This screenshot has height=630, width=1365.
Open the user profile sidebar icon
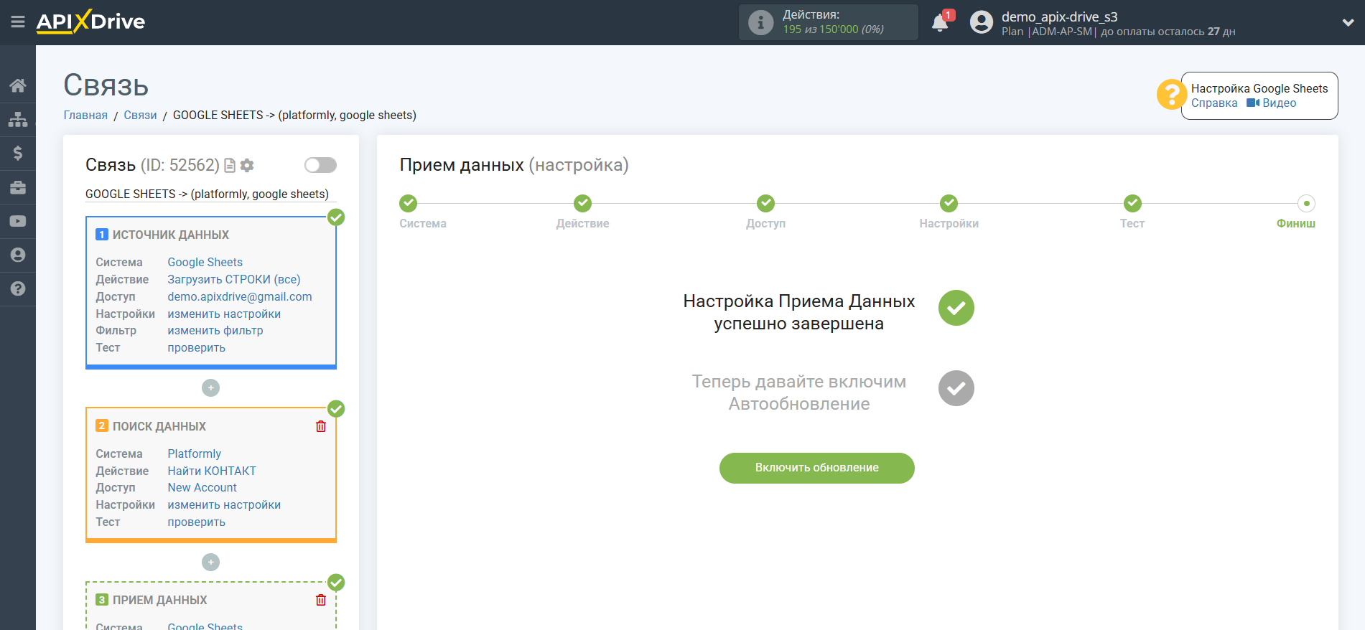pos(18,255)
